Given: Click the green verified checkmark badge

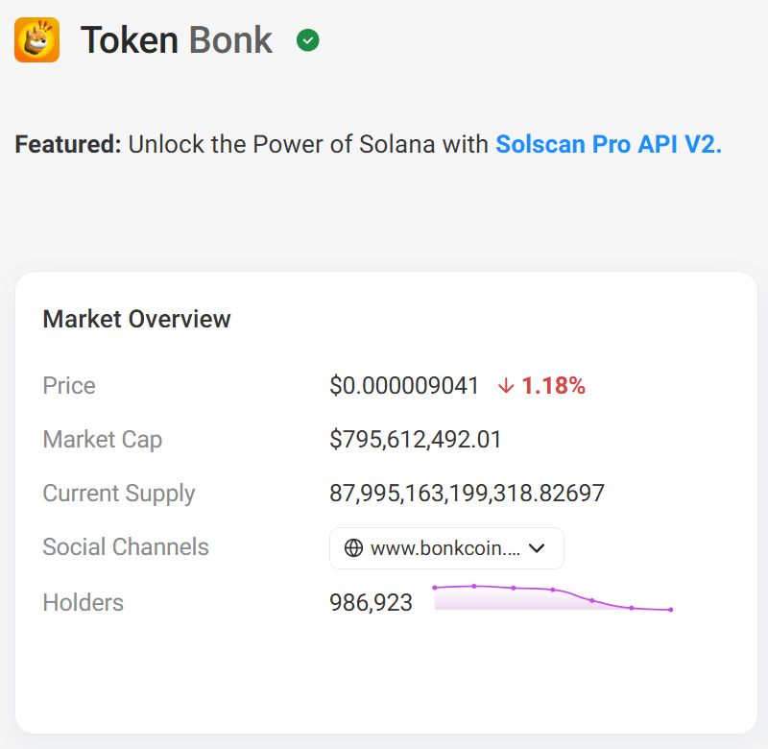Looking at the screenshot, I should (x=308, y=40).
